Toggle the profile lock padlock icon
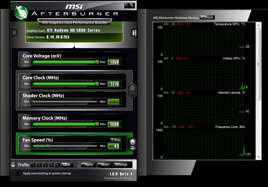This screenshot has height=187, width=268. [x=13, y=165]
